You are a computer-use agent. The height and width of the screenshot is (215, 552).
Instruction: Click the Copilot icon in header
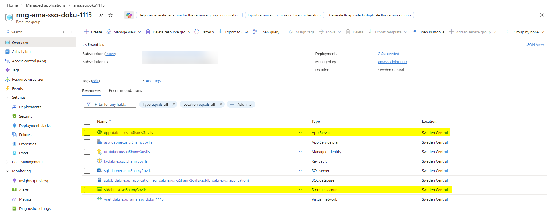[129, 15]
